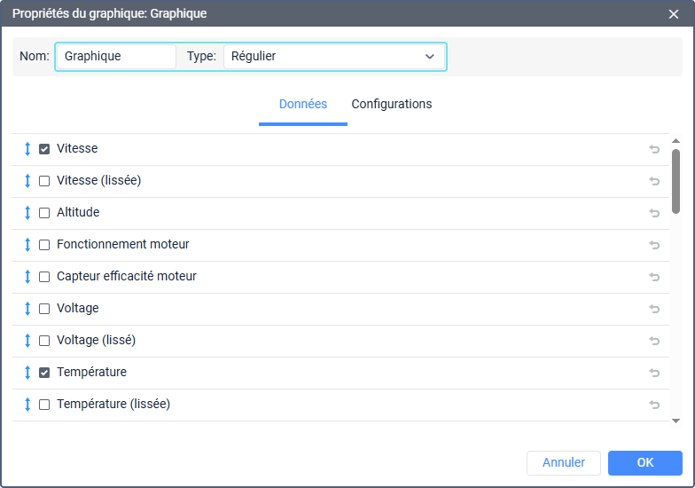Click the reorder handle next to Température
Screen dimensions: 695x488
click(x=27, y=373)
